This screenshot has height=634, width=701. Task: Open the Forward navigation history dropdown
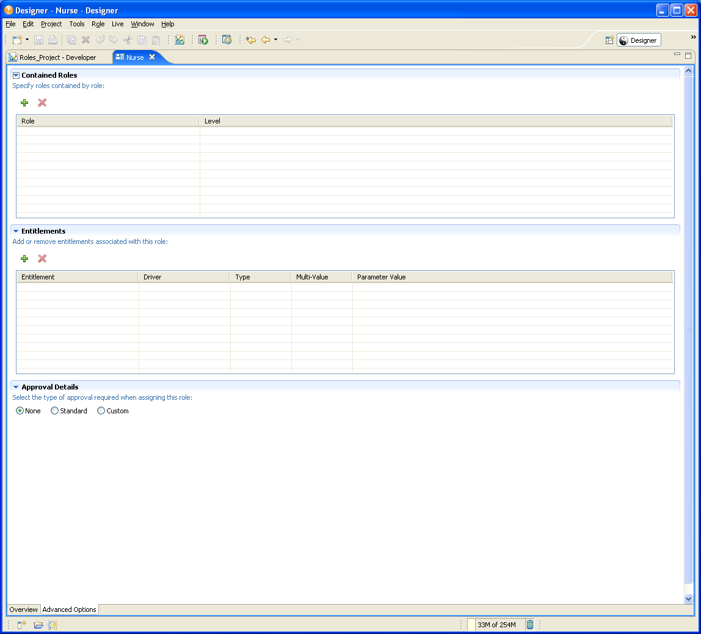pos(298,40)
